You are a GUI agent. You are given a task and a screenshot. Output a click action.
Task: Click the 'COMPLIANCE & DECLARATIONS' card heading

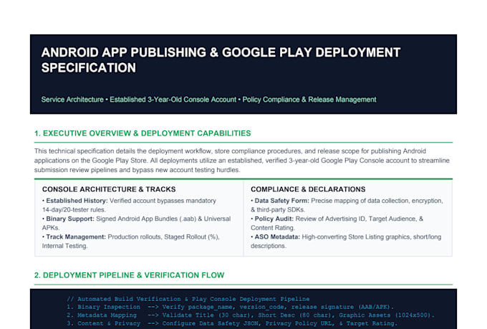tap(308, 189)
